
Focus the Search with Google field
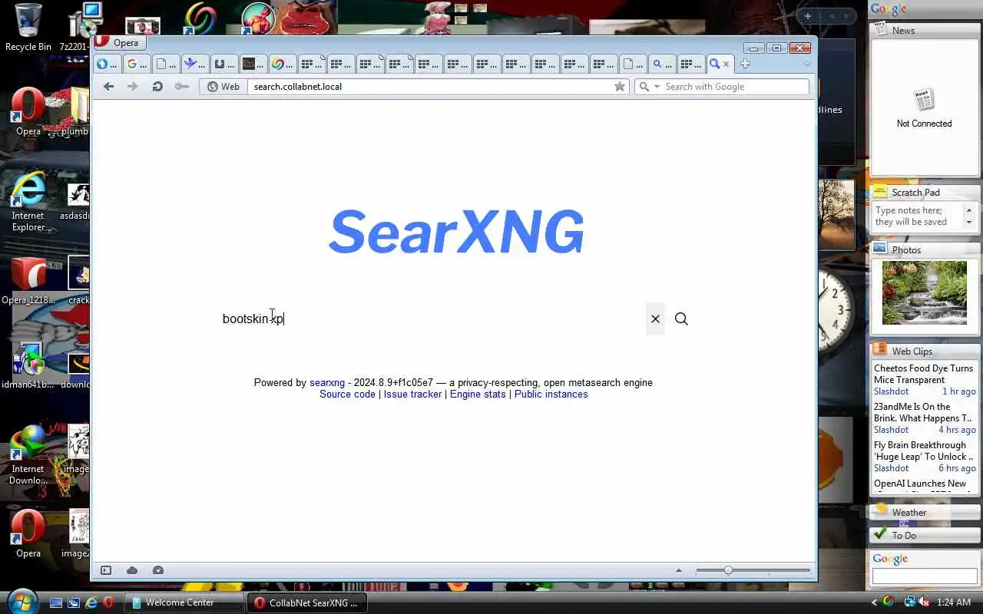point(735,87)
